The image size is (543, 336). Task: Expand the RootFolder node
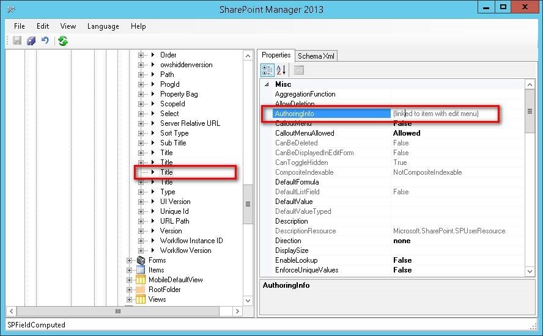129,290
